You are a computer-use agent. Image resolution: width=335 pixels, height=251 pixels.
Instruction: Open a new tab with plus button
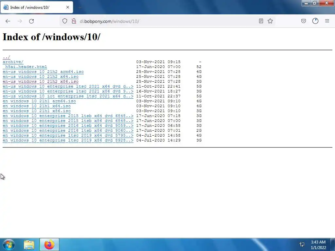click(x=80, y=8)
